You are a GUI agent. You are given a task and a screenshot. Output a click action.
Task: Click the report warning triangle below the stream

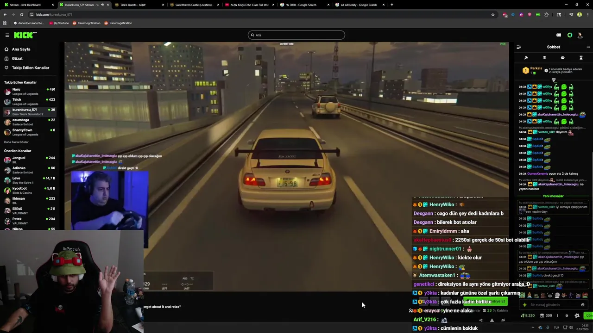point(492,320)
